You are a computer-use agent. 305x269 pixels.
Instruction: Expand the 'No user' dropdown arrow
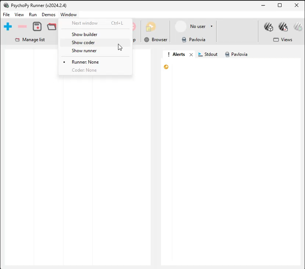coord(212,26)
